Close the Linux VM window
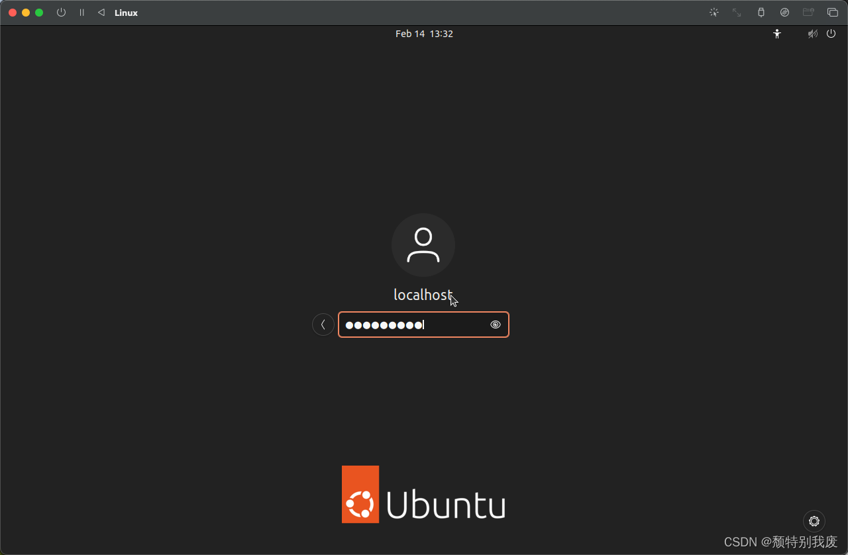 coord(13,13)
